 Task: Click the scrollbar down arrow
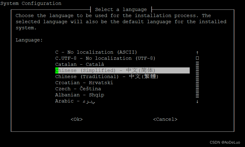[197, 102]
